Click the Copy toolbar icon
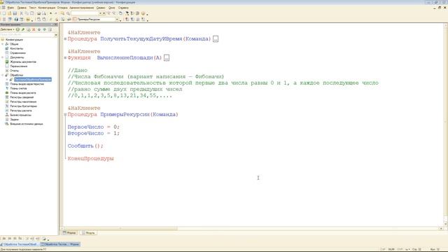Viewport: 448px width, 252px height. [x=27, y=13]
